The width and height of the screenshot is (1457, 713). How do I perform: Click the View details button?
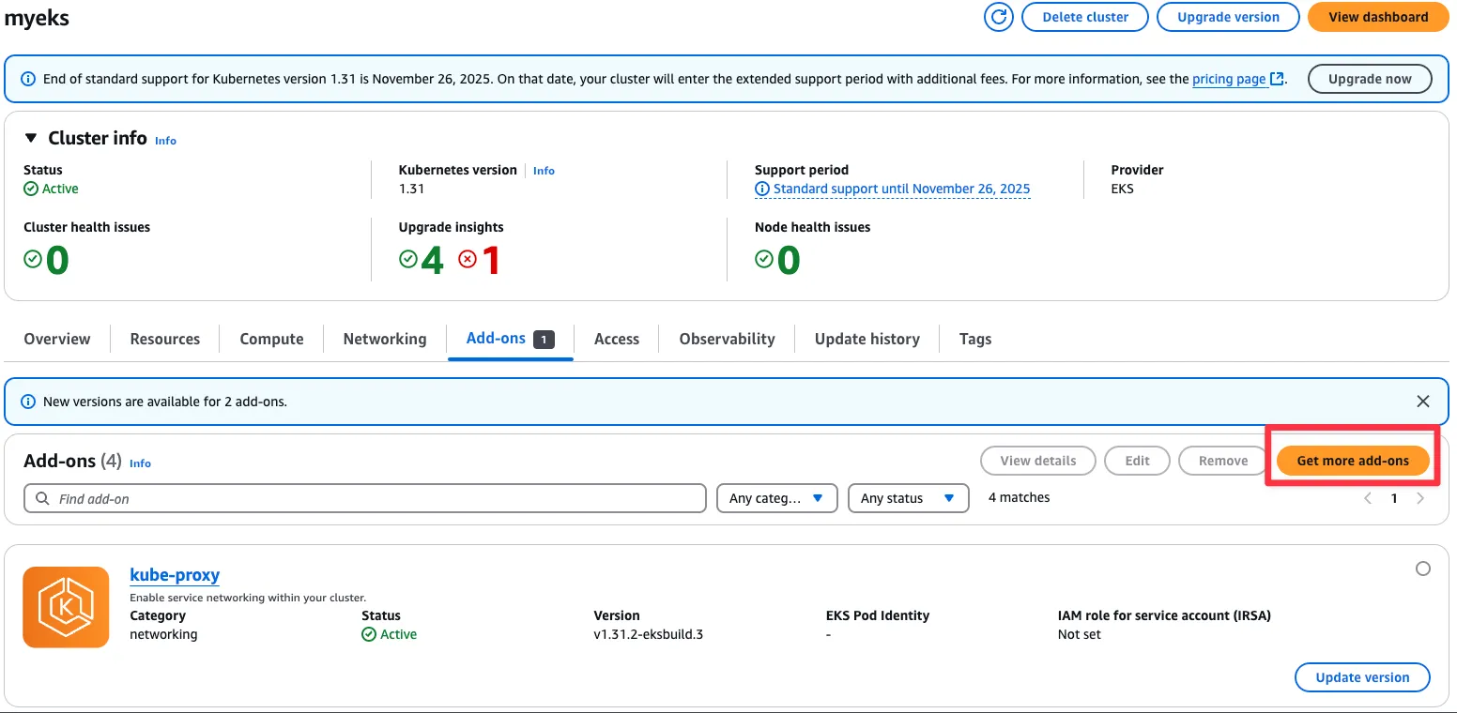[x=1037, y=461]
